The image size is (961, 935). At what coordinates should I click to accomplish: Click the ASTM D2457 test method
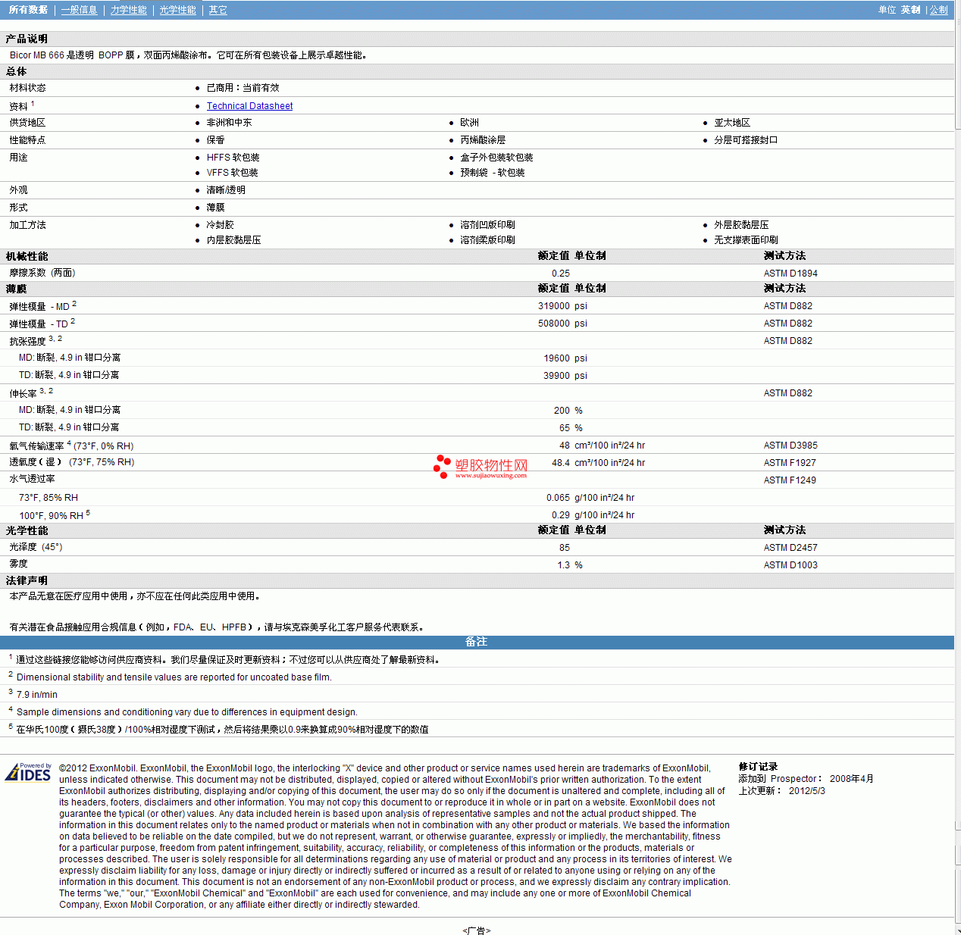click(x=790, y=548)
